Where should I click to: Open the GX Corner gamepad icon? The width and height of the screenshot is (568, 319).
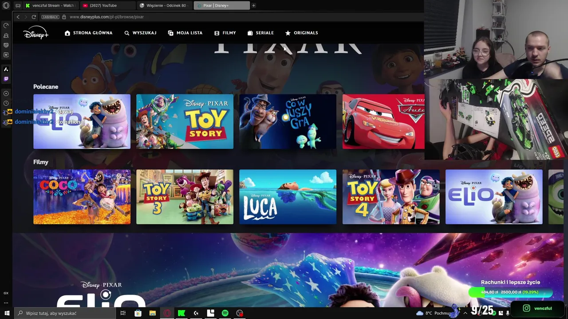[x=18, y=6]
